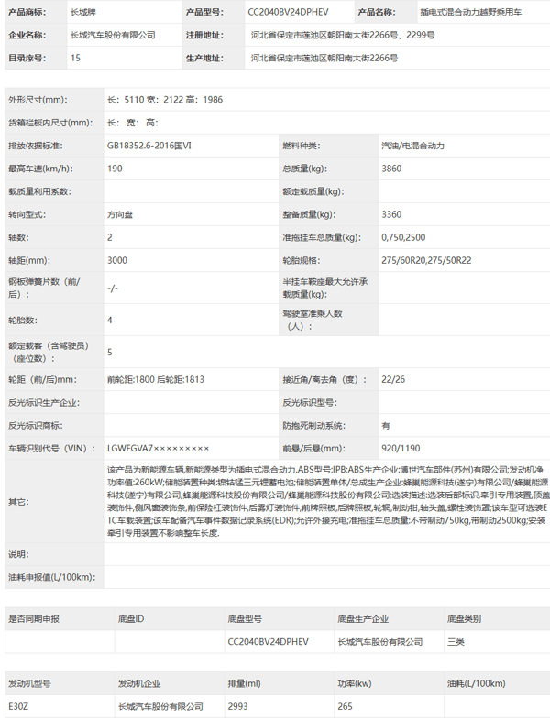Select fuel type value 汽油/电混合动力
Screen dimensions: 550x718
click(x=412, y=146)
